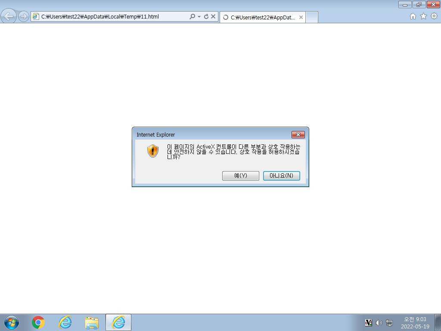Close the C:\Users\test22\AppDat... tab
441x331 pixels.
click(301, 17)
